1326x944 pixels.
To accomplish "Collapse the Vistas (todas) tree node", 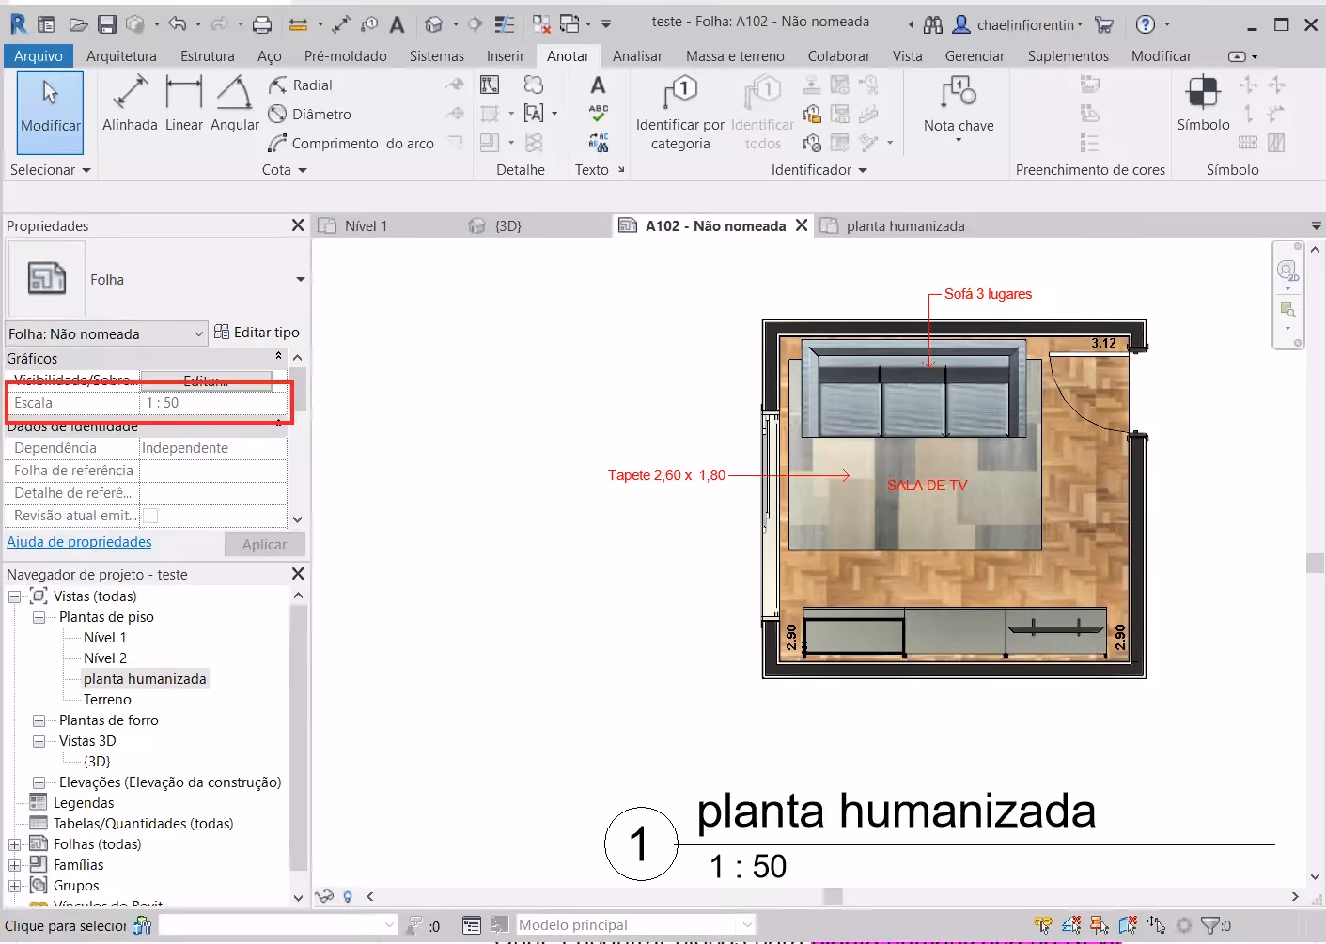I will pos(15,596).
